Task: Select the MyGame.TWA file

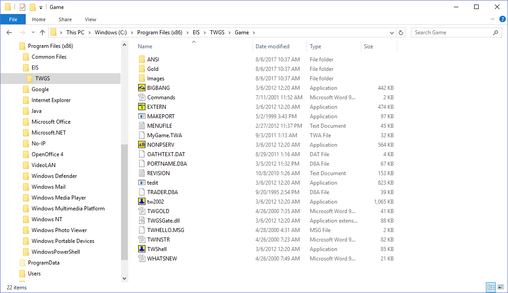Action: (x=164, y=135)
